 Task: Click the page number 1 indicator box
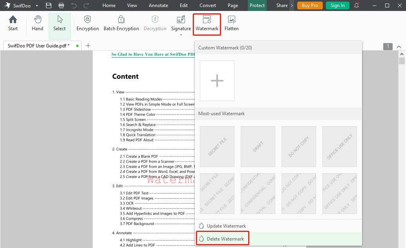(x=388, y=47)
